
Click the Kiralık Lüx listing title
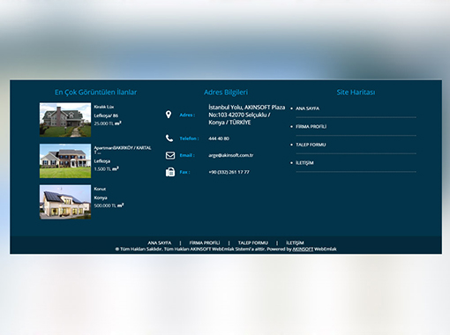104,107
